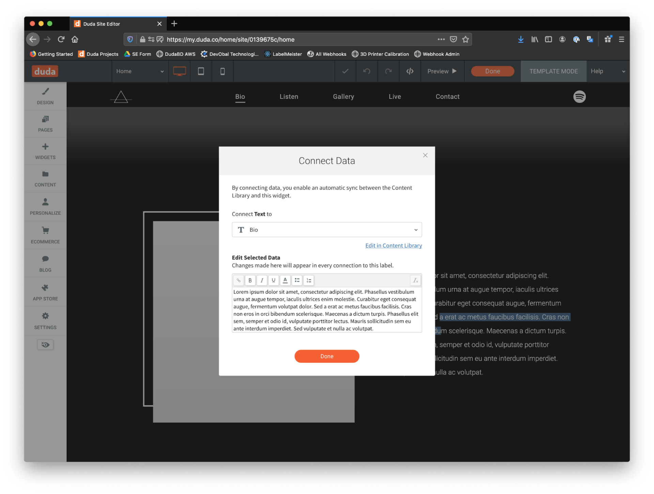Viewport: 654px width, 494px height.
Task: Open text color picker
Action: click(285, 280)
